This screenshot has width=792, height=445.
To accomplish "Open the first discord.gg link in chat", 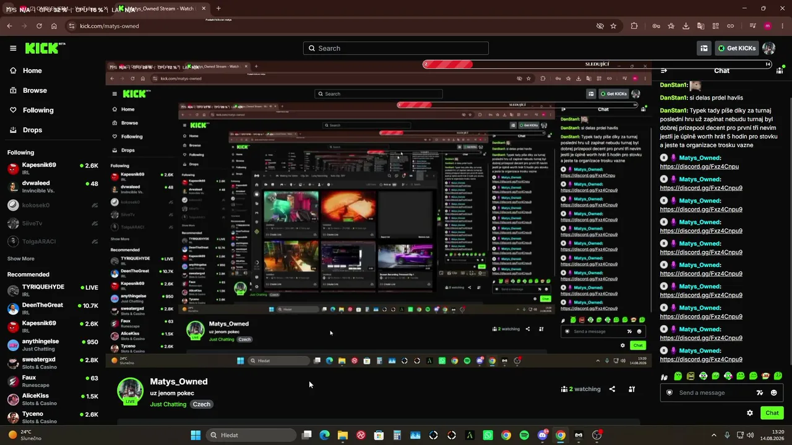I will click(699, 167).
